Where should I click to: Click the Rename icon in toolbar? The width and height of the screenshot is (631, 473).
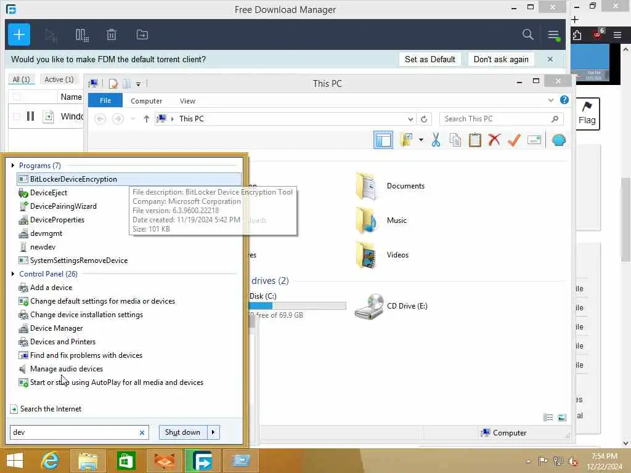(x=534, y=140)
